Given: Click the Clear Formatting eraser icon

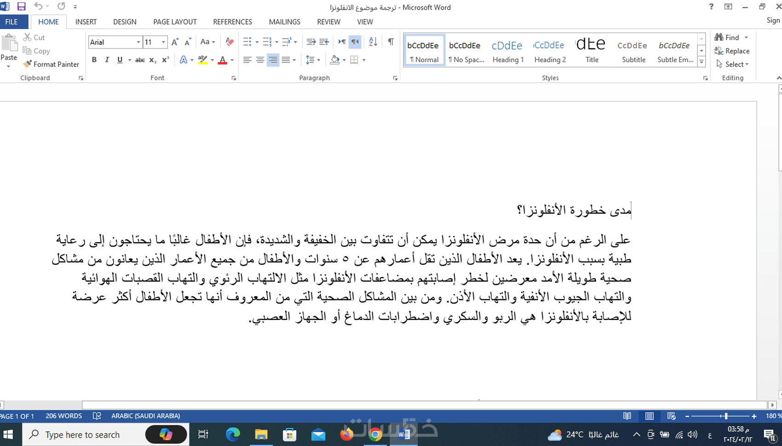Looking at the screenshot, I should [230, 42].
